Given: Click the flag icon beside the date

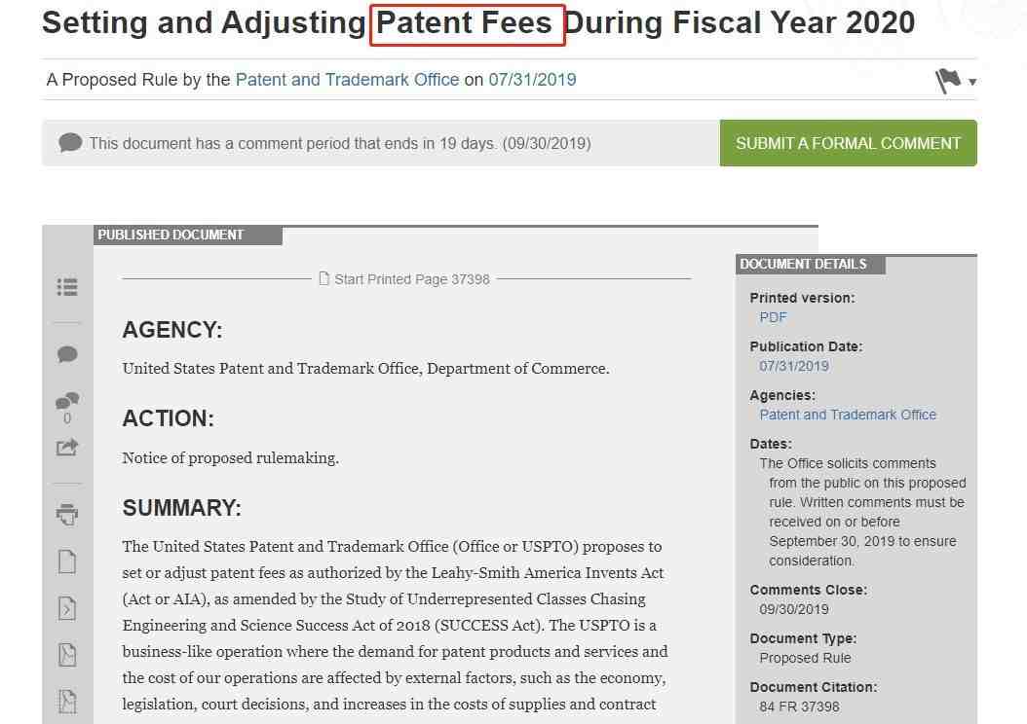Looking at the screenshot, I should 948,81.
